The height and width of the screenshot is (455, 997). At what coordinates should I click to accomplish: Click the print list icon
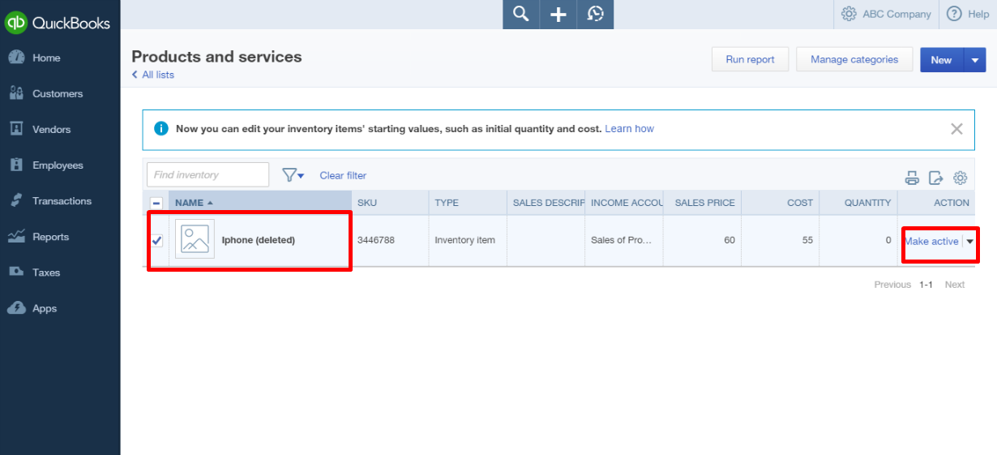point(913,178)
